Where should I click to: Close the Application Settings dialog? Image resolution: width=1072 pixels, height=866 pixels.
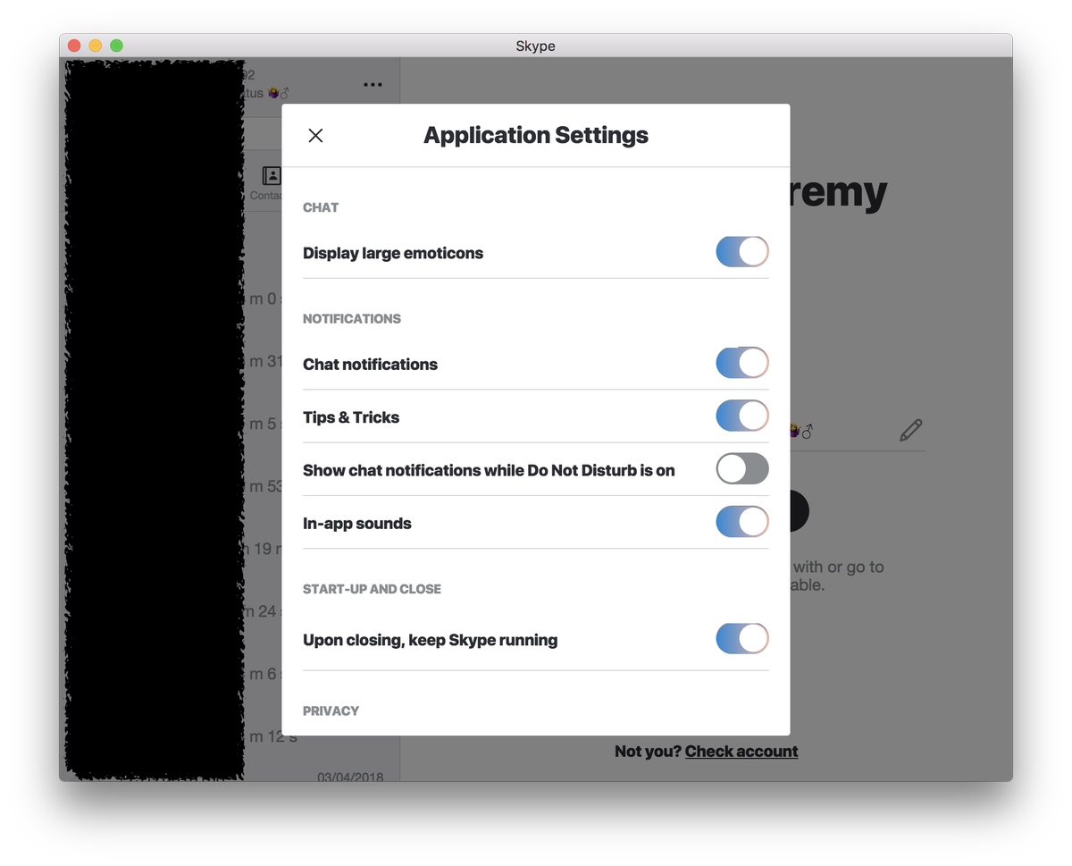click(x=315, y=136)
